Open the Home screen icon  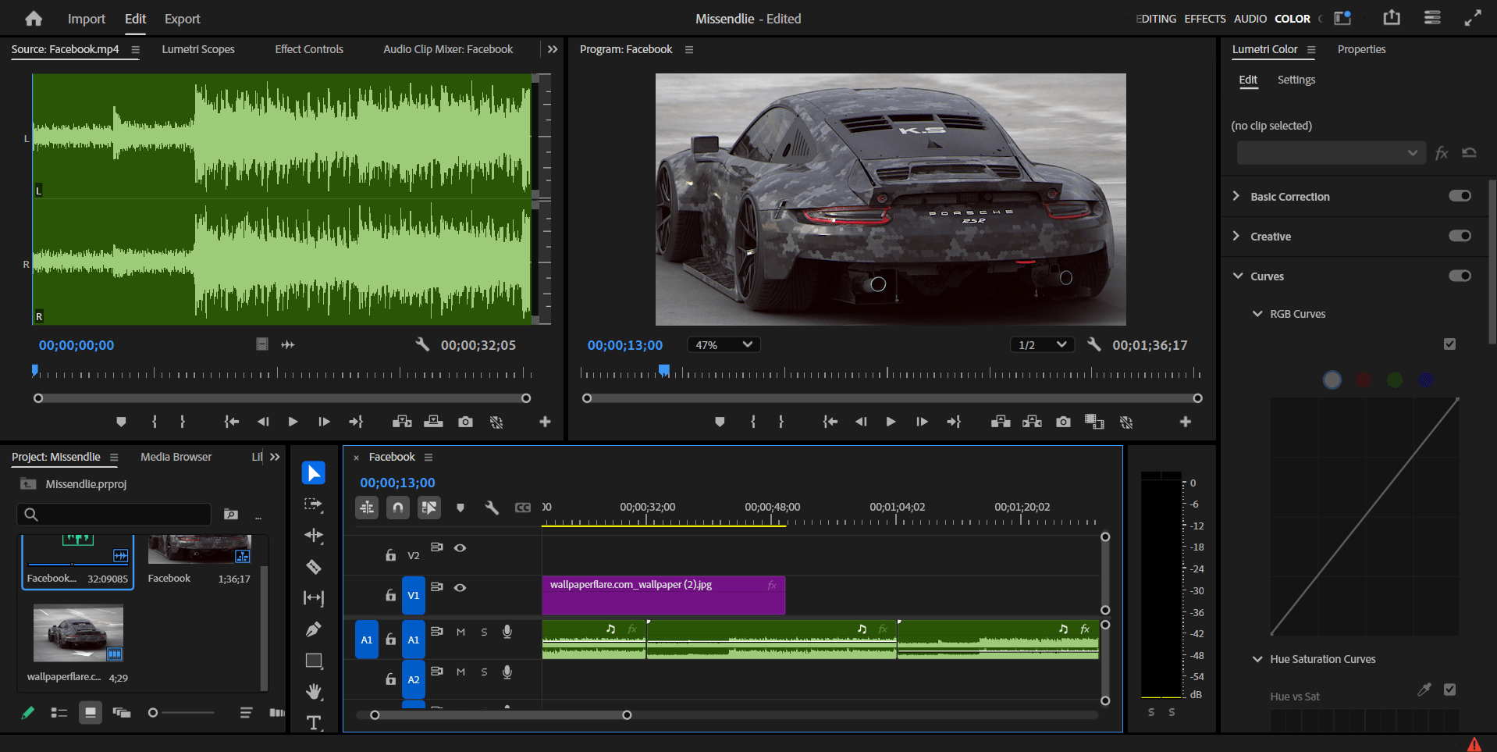(x=34, y=19)
